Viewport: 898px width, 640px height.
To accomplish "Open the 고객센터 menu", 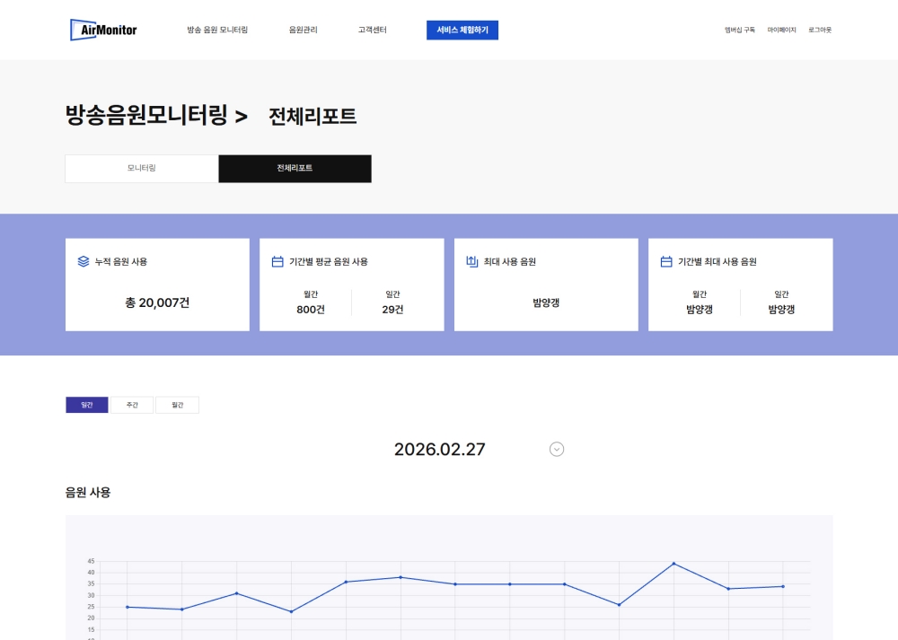I will [x=372, y=31].
